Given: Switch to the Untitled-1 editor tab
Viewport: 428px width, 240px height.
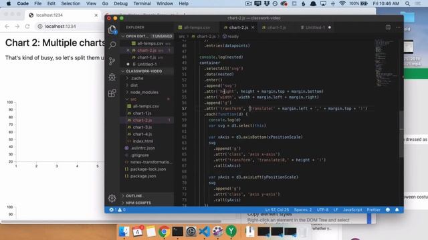Looking at the screenshot, I should coord(316,27).
